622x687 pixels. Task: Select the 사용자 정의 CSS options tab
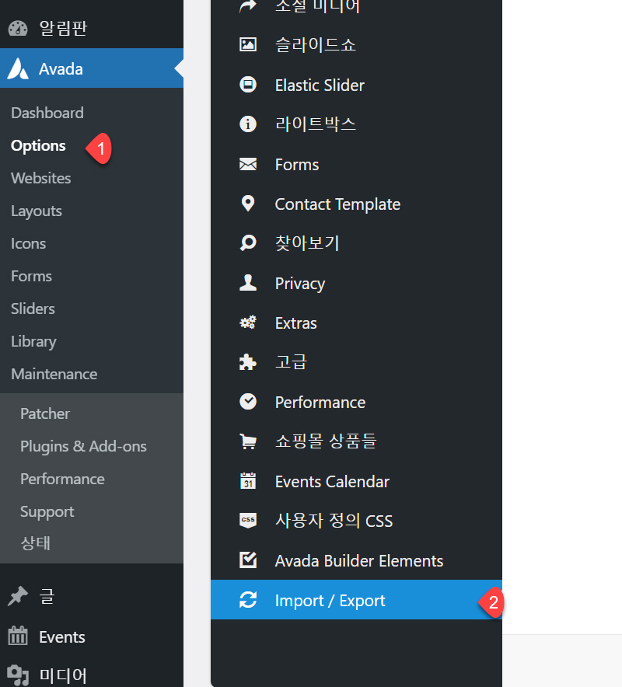click(356, 521)
